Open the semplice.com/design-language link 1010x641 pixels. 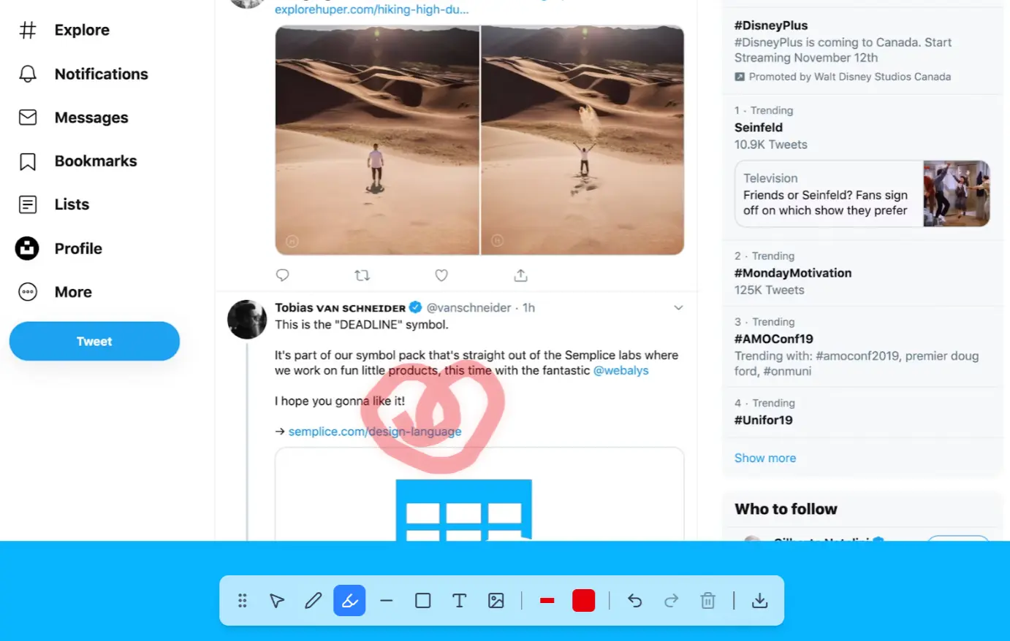point(375,431)
